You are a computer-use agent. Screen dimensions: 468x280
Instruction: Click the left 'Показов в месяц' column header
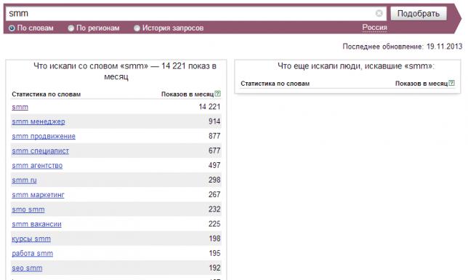click(x=187, y=94)
